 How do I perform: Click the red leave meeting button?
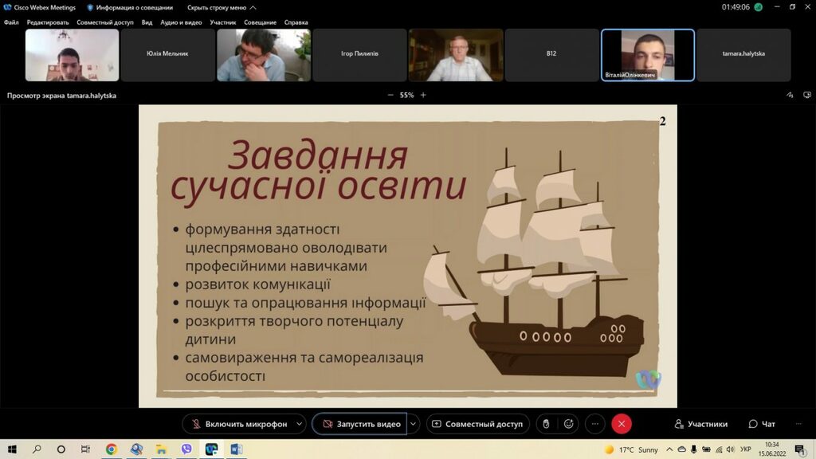[622, 424]
